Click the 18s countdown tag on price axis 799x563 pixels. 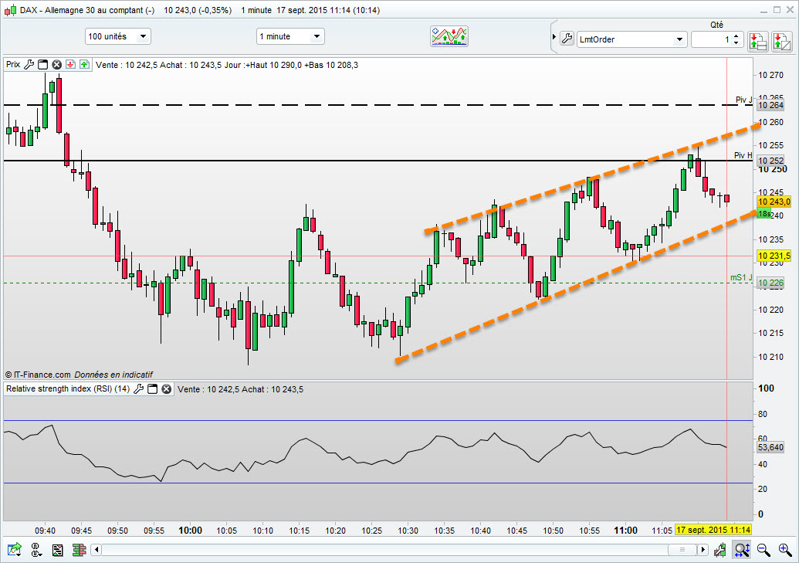763,214
